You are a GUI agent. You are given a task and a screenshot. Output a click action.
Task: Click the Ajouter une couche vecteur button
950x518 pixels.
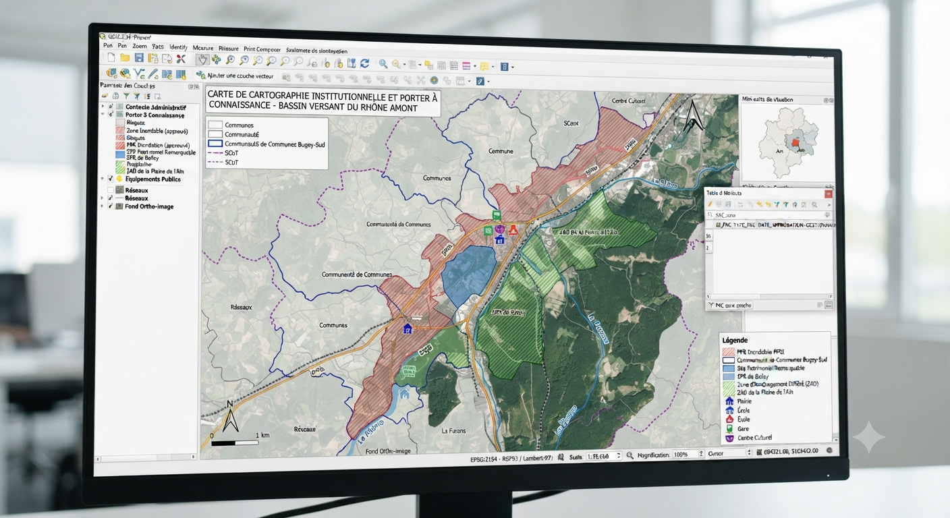tap(235, 76)
